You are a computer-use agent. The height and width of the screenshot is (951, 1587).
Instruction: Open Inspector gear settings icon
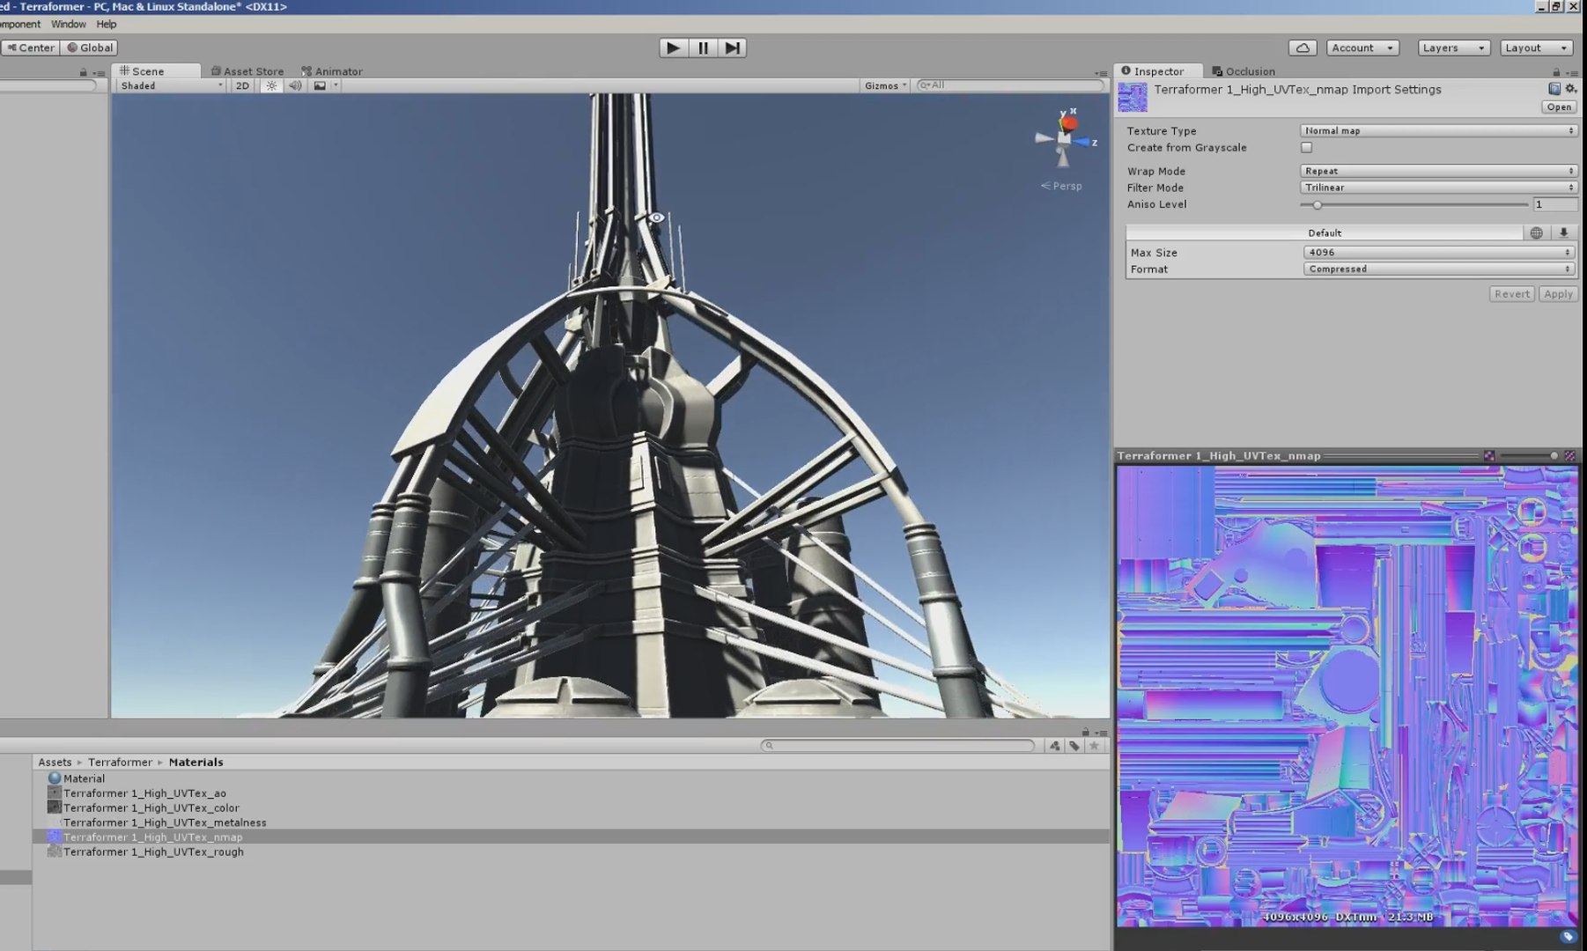[x=1570, y=89]
